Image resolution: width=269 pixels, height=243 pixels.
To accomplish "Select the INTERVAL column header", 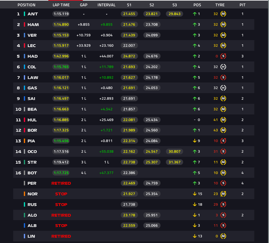I will pos(106,5).
